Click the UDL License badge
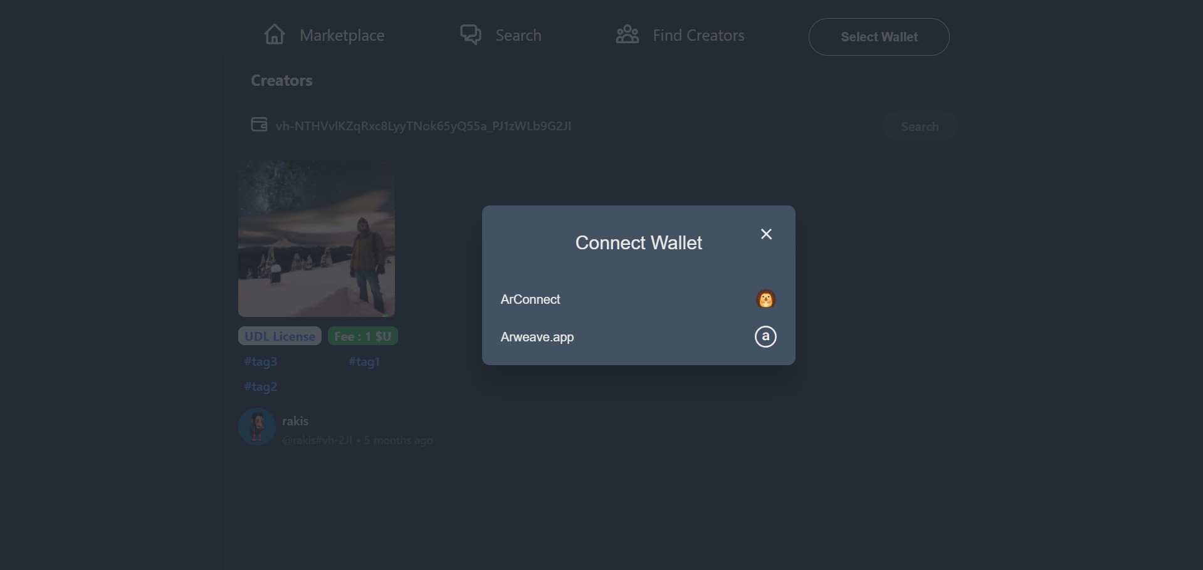This screenshot has width=1203, height=570. coord(280,336)
